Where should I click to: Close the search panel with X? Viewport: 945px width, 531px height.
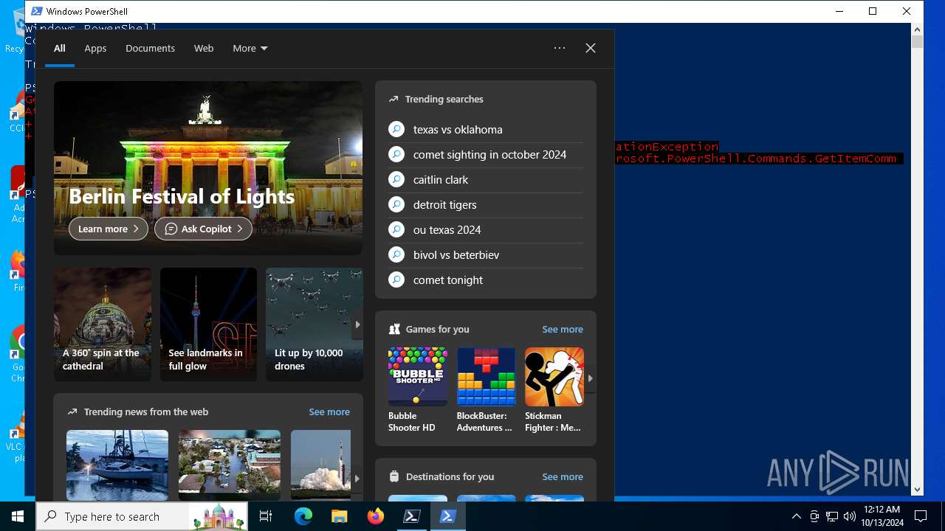tap(591, 48)
